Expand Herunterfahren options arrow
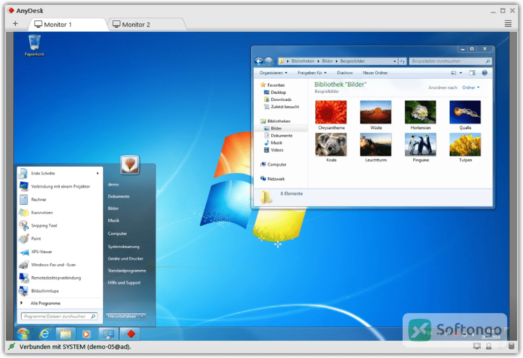523x358 pixels. click(x=142, y=316)
